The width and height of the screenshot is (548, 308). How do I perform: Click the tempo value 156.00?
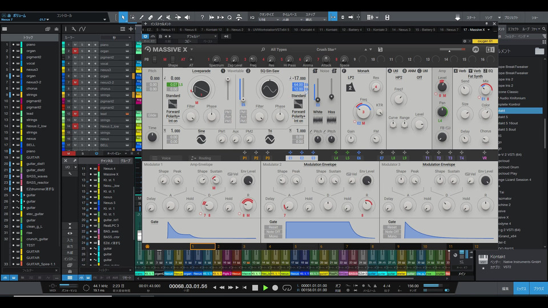coord(413,286)
